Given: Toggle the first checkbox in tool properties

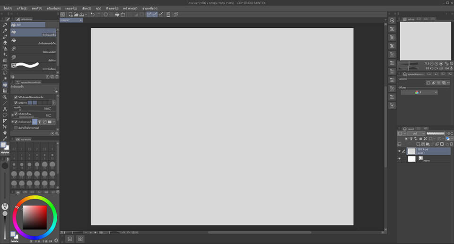Looking at the screenshot, I should [16, 97].
